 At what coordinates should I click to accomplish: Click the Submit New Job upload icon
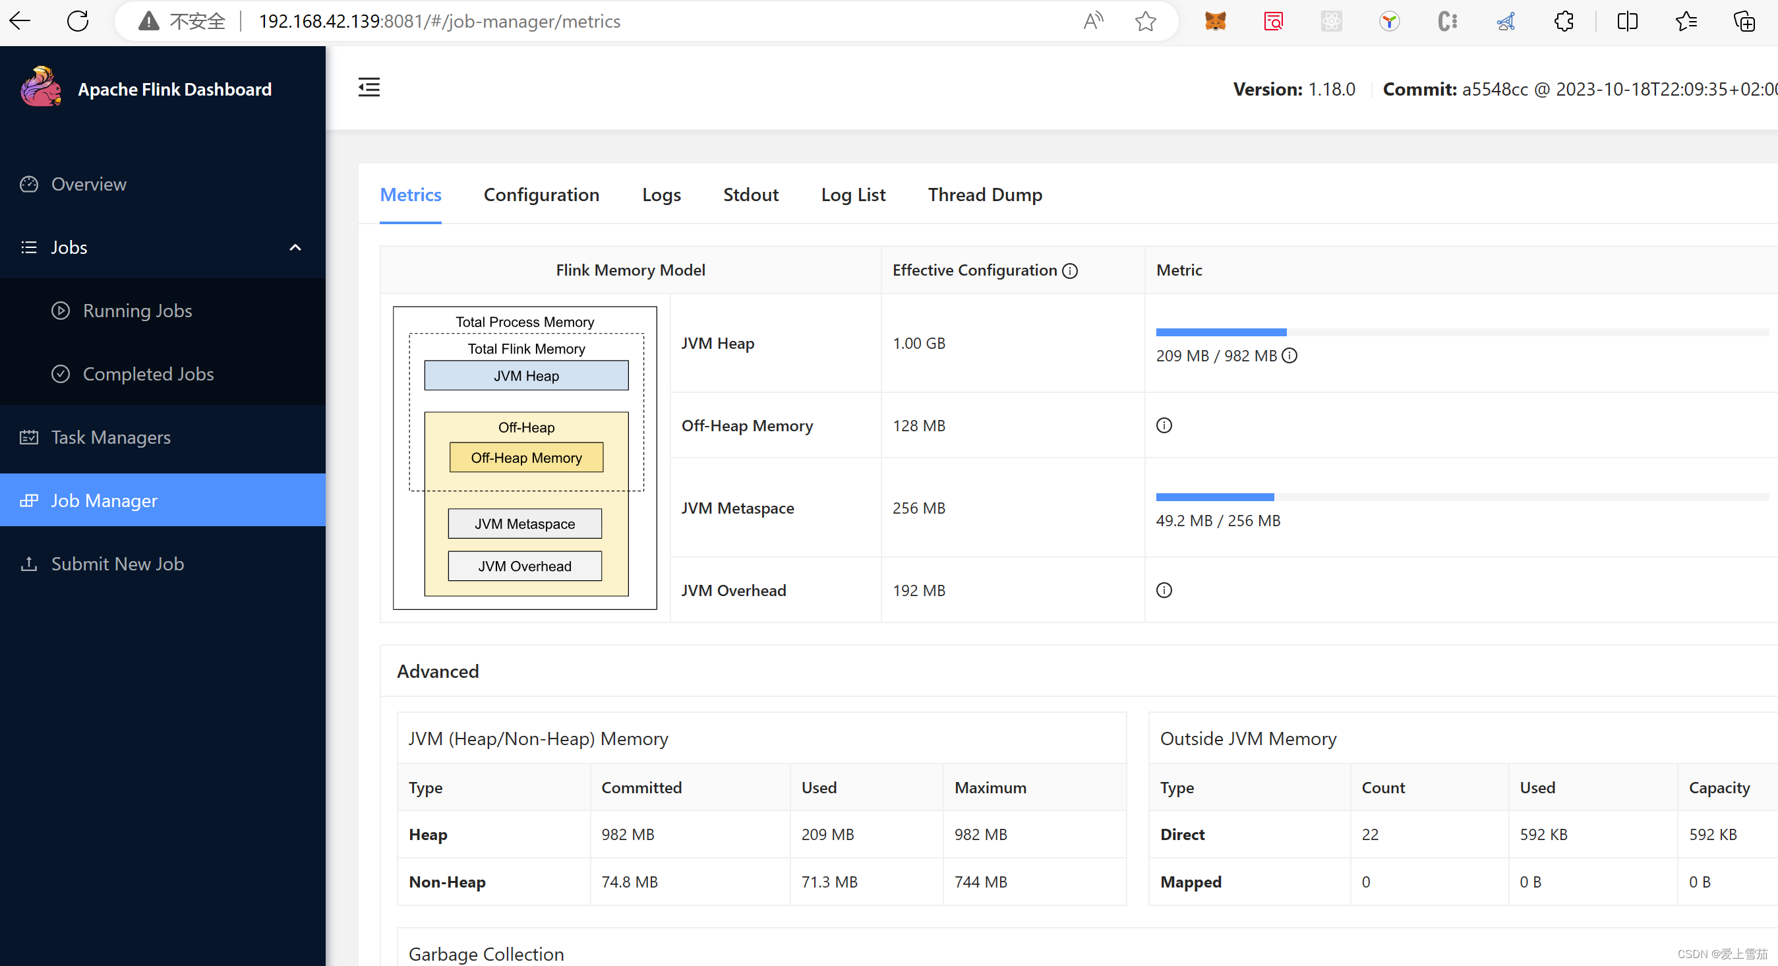[29, 564]
